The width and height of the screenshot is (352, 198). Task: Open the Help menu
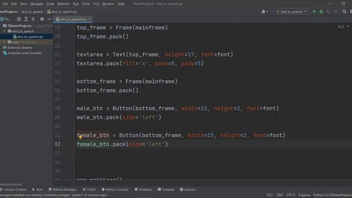point(121,4)
